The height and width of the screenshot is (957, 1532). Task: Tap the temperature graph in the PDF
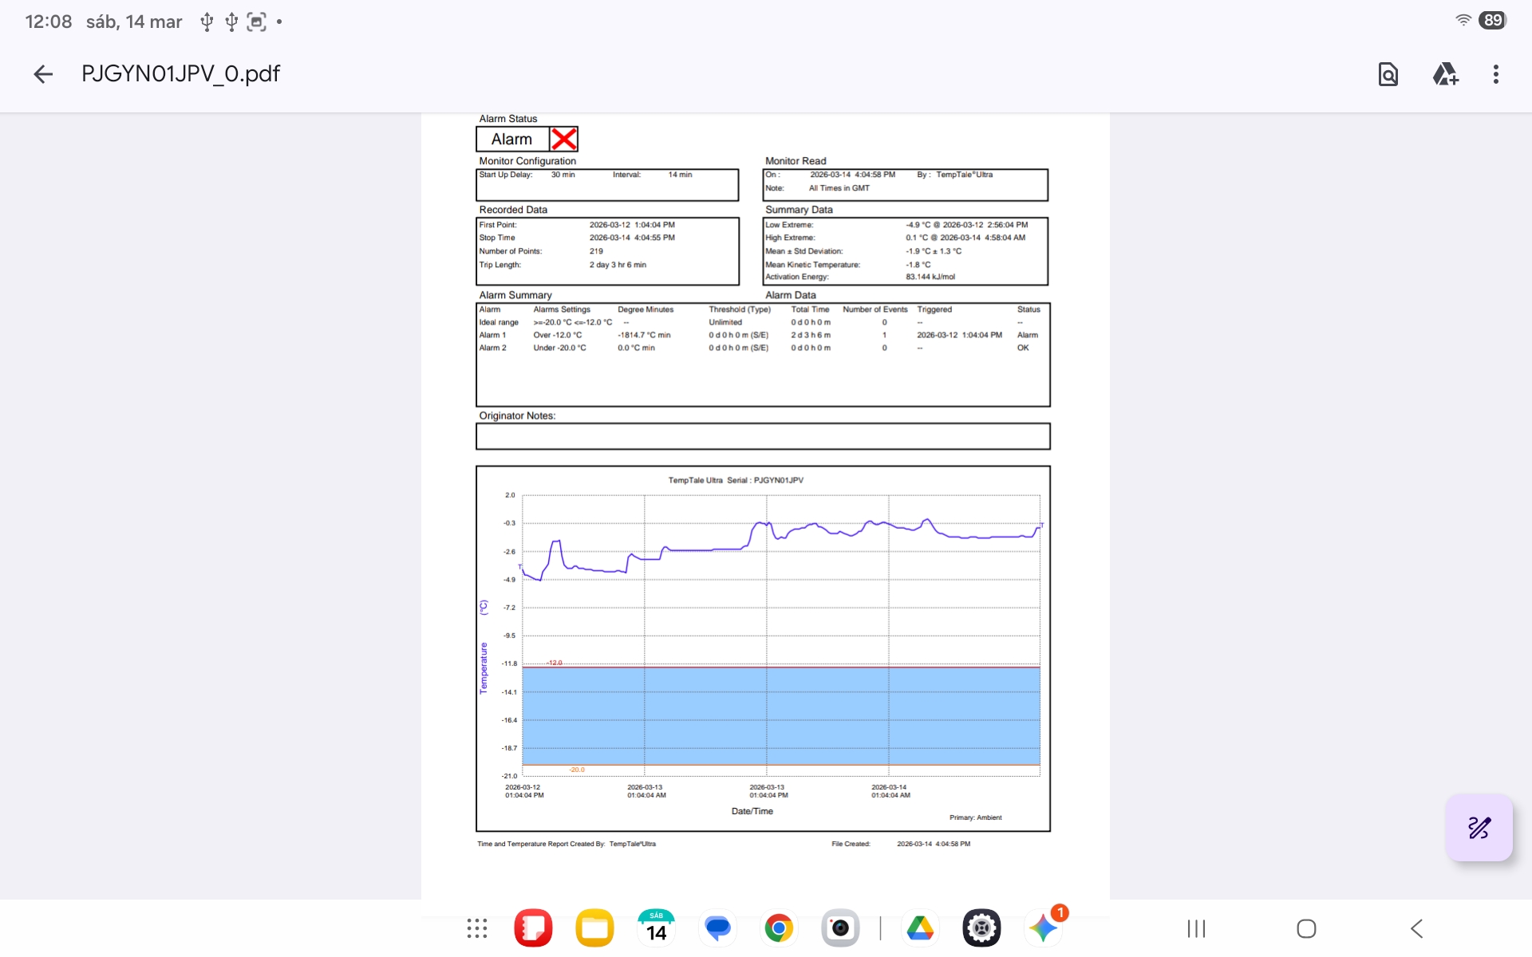click(763, 648)
